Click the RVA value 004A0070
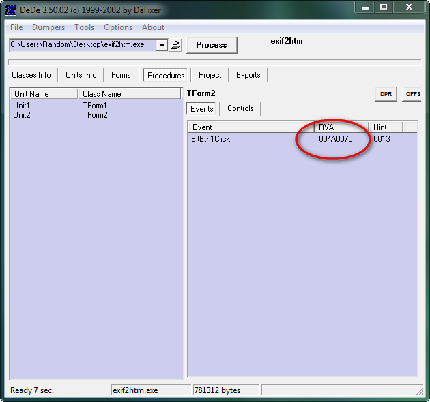 pyautogui.click(x=336, y=139)
